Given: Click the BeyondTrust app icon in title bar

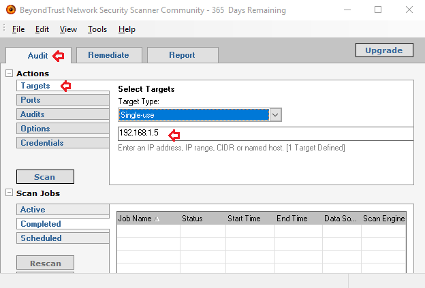Looking at the screenshot, I should point(11,10).
